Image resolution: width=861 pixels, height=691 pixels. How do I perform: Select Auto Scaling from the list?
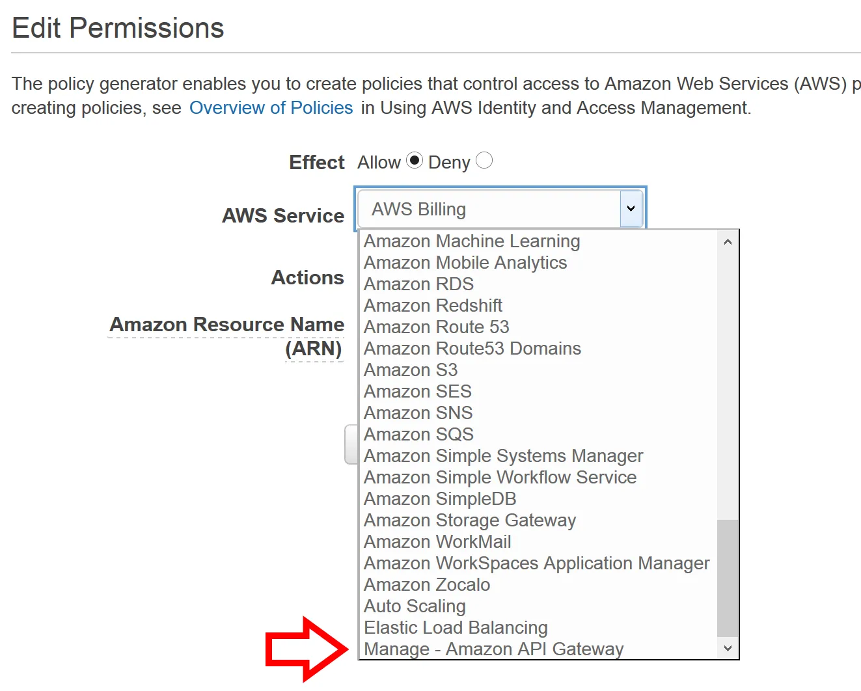coord(415,606)
